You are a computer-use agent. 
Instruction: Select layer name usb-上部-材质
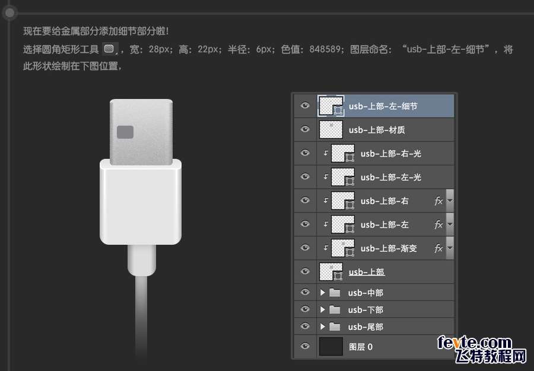377,130
